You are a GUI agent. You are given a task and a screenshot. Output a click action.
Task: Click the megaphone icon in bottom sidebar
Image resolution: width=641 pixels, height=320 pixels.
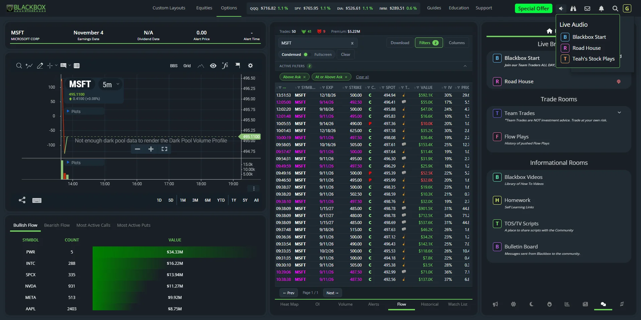495,304
